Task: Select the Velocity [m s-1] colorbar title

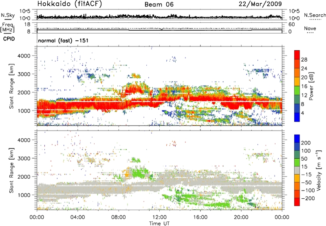Action: (x=319, y=170)
